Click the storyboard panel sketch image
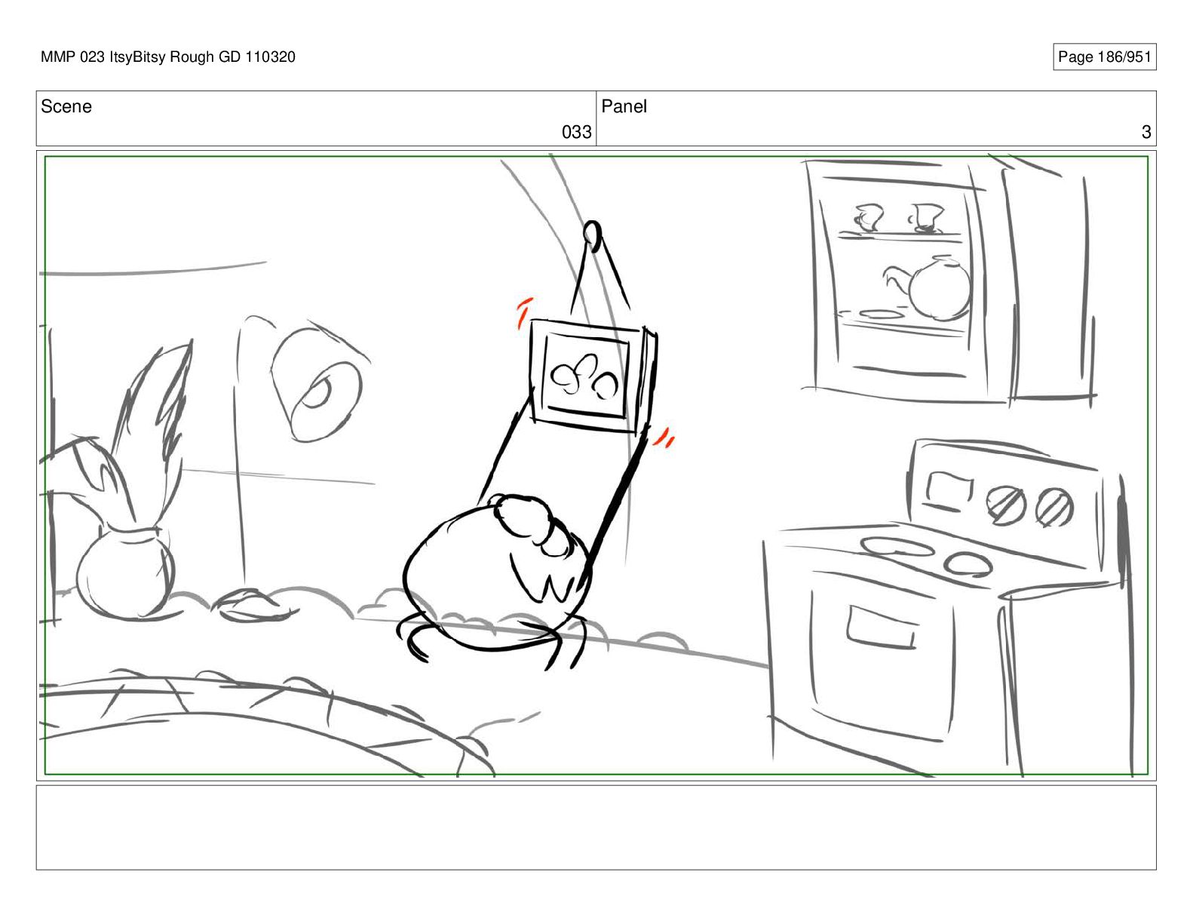This screenshot has height=924, width=1193. [x=596, y=465]
